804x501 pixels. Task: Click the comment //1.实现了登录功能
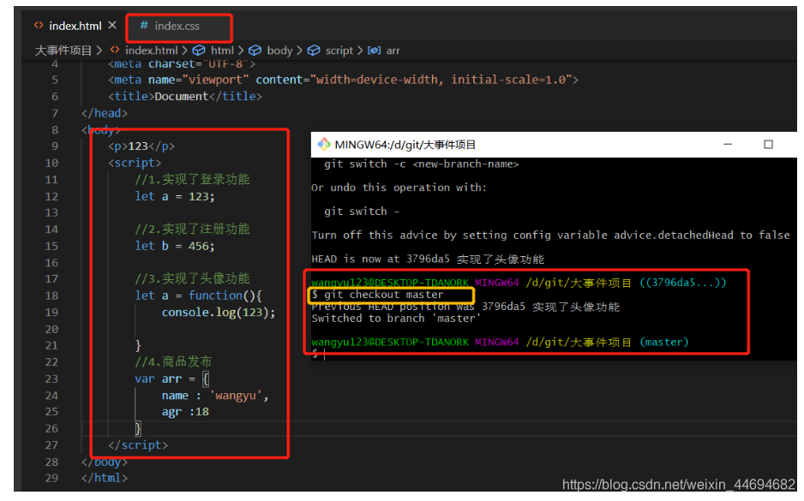pyautogui.click(x=192, y=179)
